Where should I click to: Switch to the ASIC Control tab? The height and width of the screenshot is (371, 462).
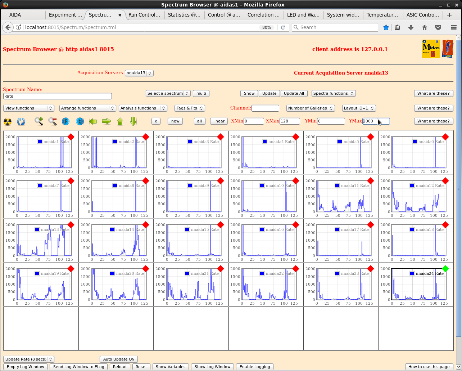click(x=422, y=15)
